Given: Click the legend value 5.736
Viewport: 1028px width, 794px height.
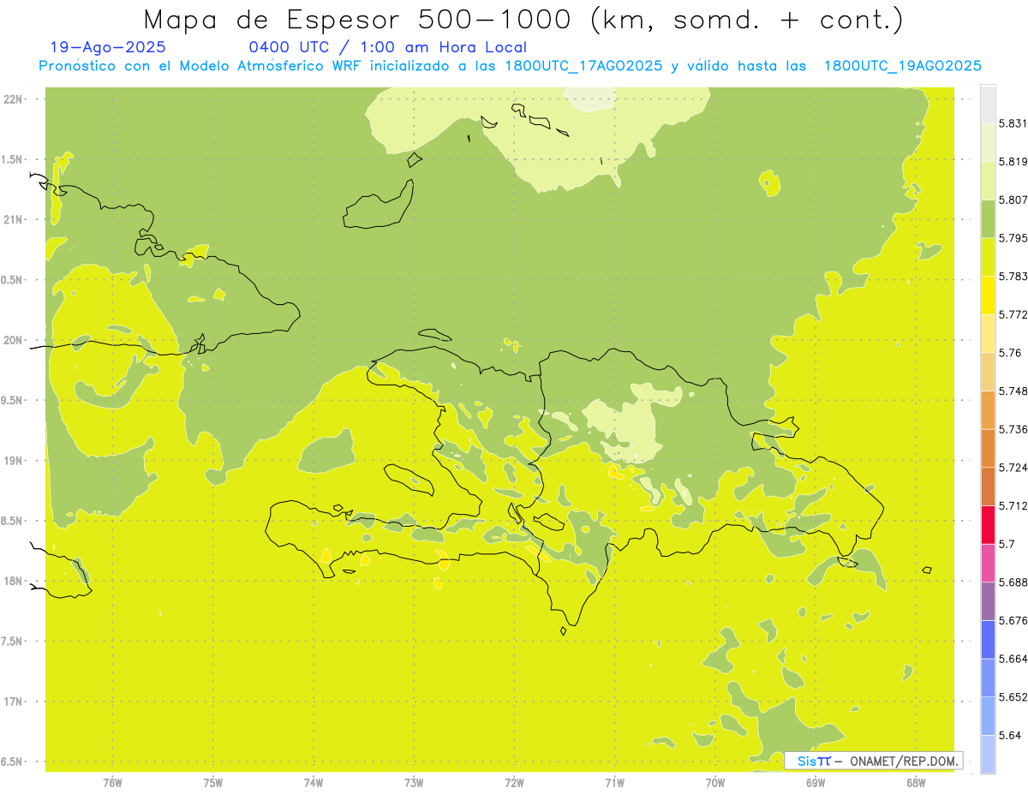Looking at the screenshot, I should point(1012,429).
